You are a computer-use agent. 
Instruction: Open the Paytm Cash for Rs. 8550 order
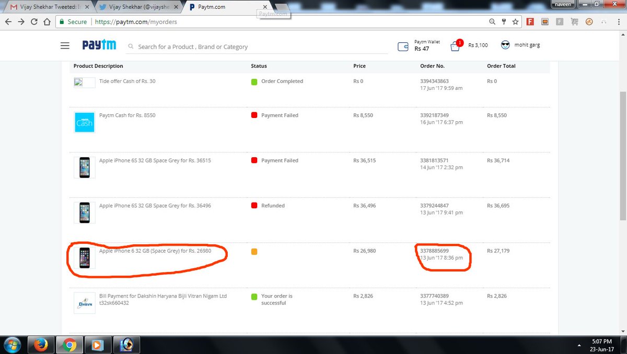(127, 115)
